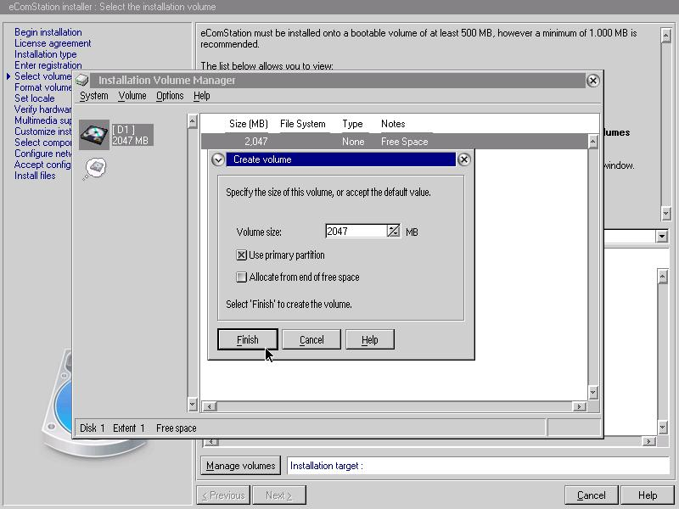Viewport: 679px width, 509px height.
Task: Select Accept configuration step
Action: 43,165
